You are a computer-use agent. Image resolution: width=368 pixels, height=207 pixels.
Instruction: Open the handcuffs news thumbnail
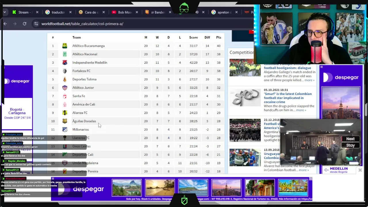(245, 97)
